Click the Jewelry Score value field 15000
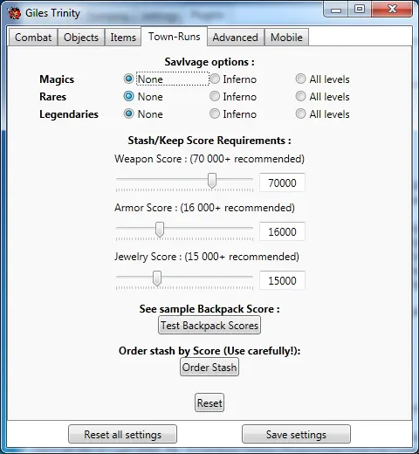 [x=282, y=280]
